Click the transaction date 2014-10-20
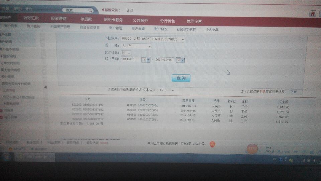The height and width of the screenshot is (181, 321). click(x=188, y=120)
